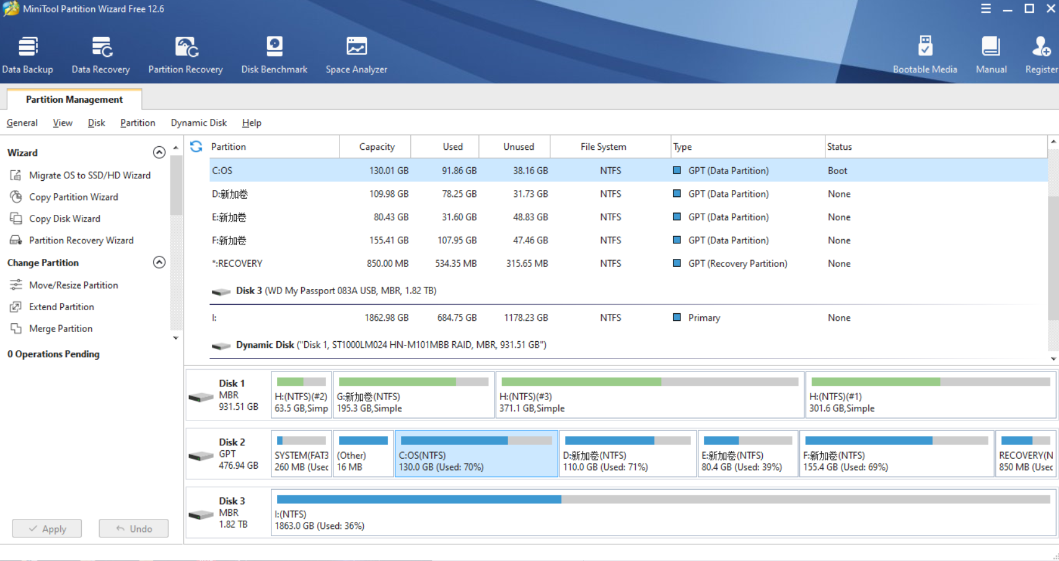Click Migrate OS to SSD/HD Wizard icon
Image resolution: width=1059 pixels, height=561 pixels.
[16, 175]
